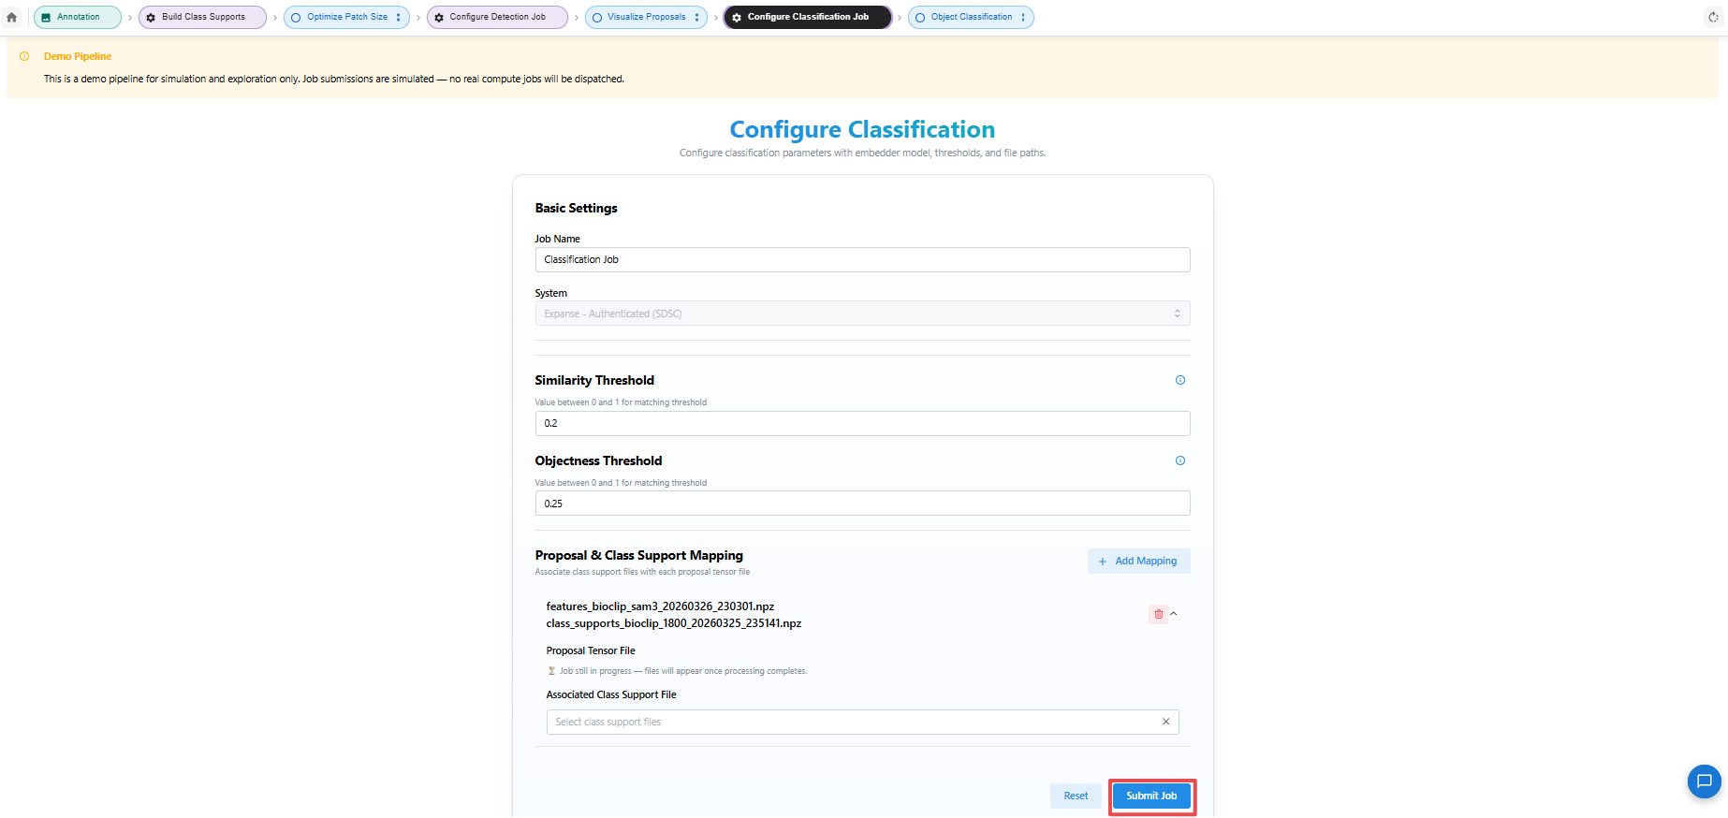Edit the Job Name field
This screenshot has width=1728, height=818.
(x=862, y=259)
